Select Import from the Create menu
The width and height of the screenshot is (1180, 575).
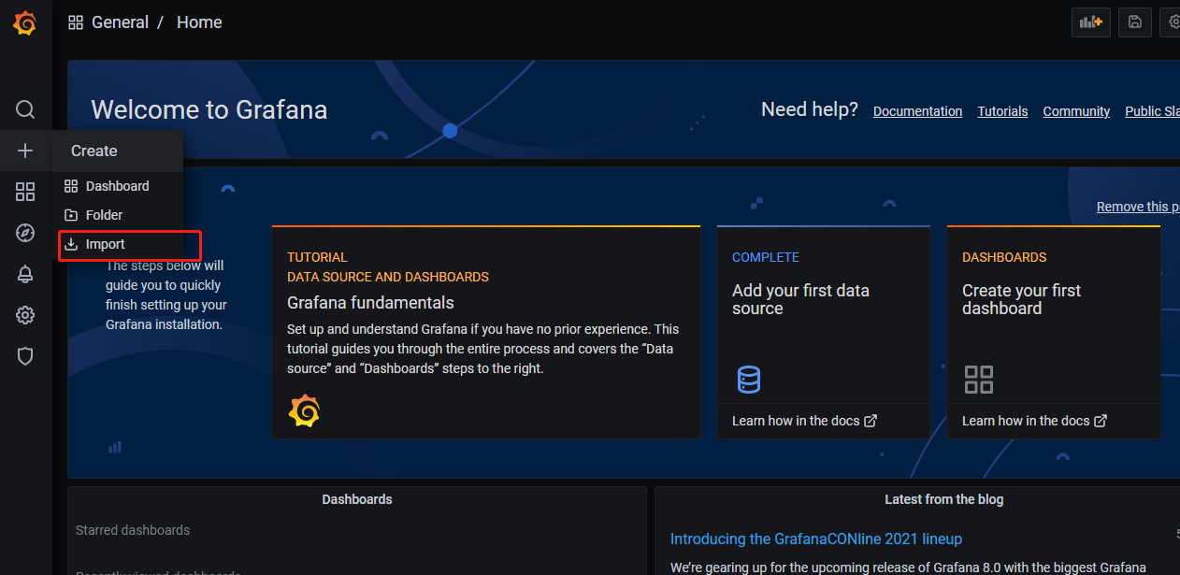click(x=105, y=244)
